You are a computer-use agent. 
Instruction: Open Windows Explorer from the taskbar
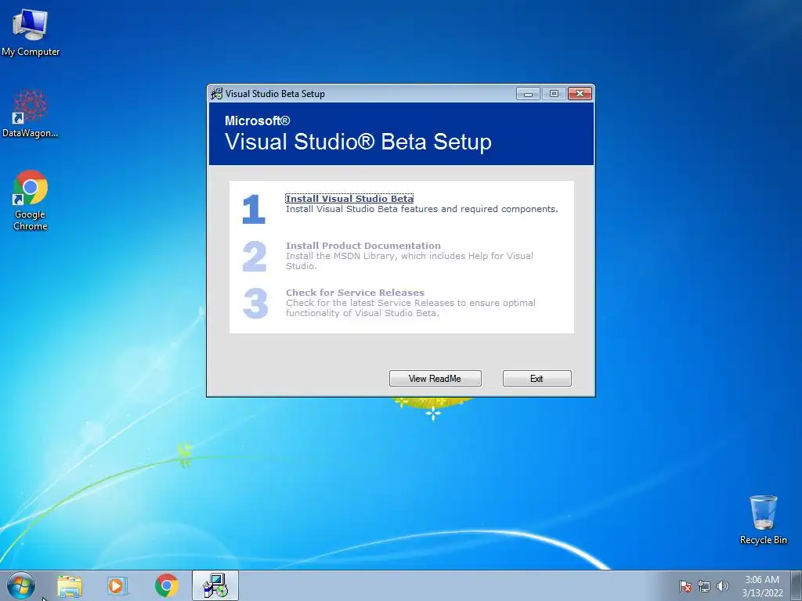click(70, 585)
